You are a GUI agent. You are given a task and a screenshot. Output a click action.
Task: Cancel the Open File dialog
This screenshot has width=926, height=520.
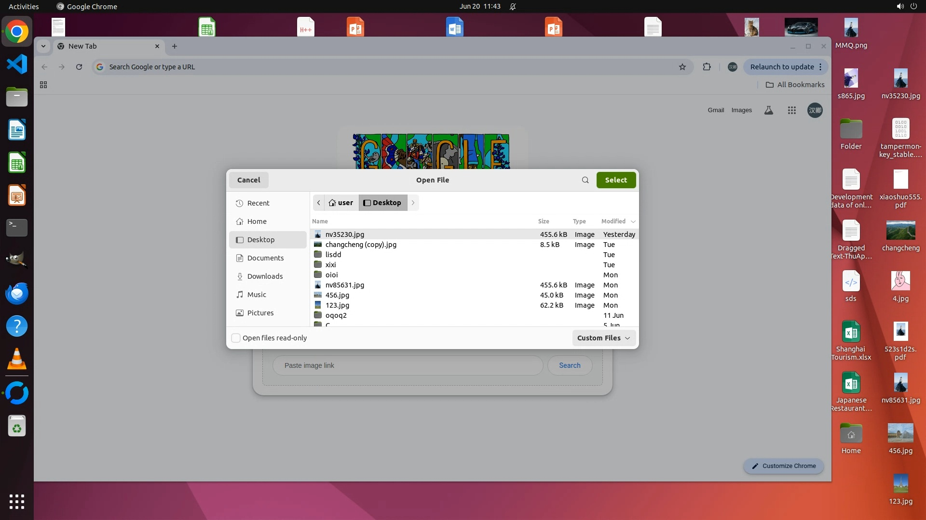pos(248,180)
